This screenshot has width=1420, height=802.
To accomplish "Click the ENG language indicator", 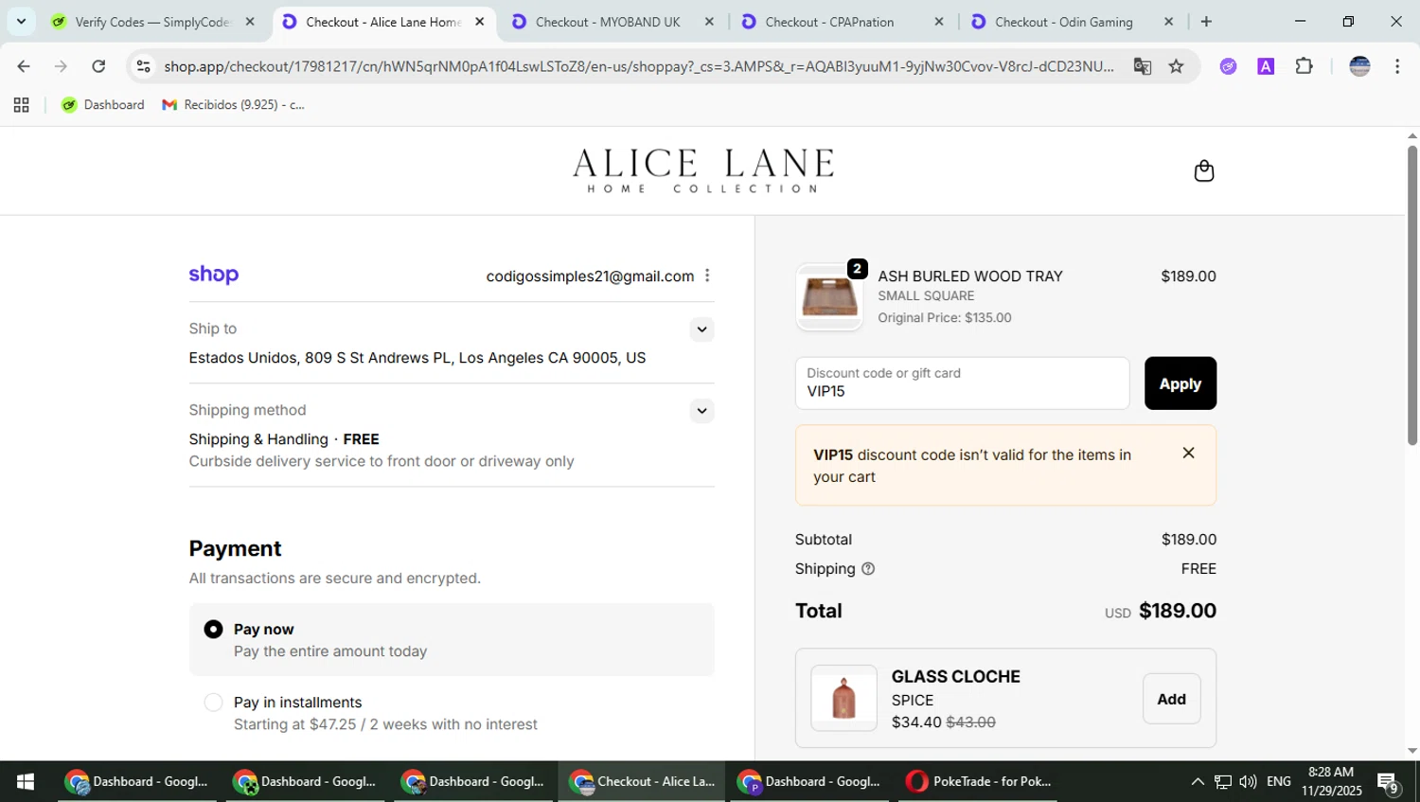I will pos(1279,781).
